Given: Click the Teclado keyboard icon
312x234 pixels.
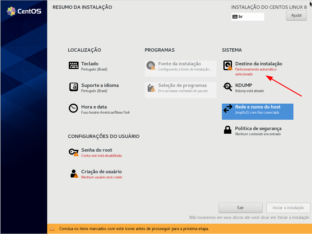Looking at the screenshot, I should click(74, 65).
